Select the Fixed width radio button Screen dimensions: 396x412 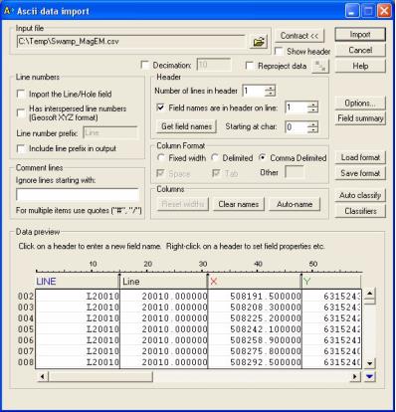click(161, 158)
